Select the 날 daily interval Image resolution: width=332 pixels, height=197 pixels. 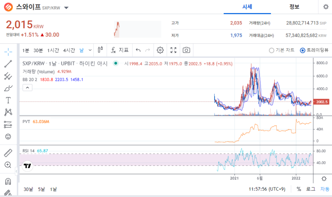click(81, 50)
